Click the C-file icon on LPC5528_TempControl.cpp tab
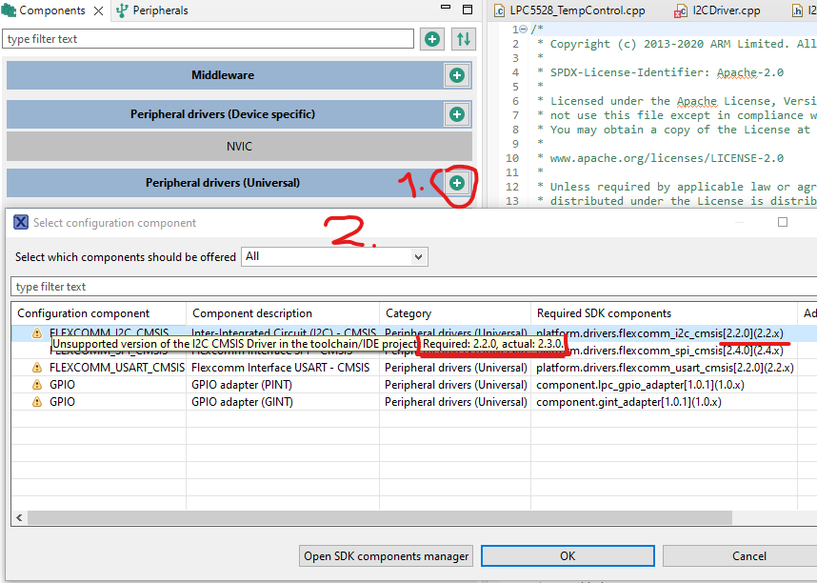This screenshot has width=817, height=583. point(499,10)
